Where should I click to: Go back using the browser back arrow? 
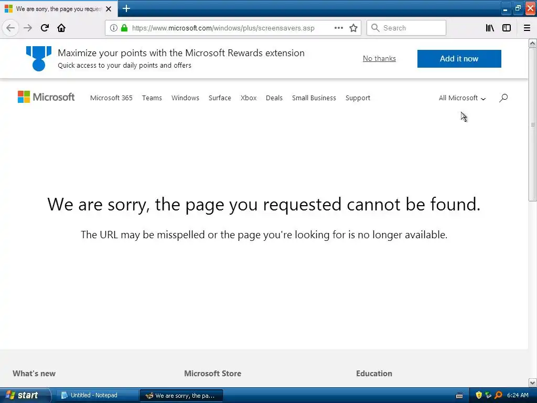10,28
